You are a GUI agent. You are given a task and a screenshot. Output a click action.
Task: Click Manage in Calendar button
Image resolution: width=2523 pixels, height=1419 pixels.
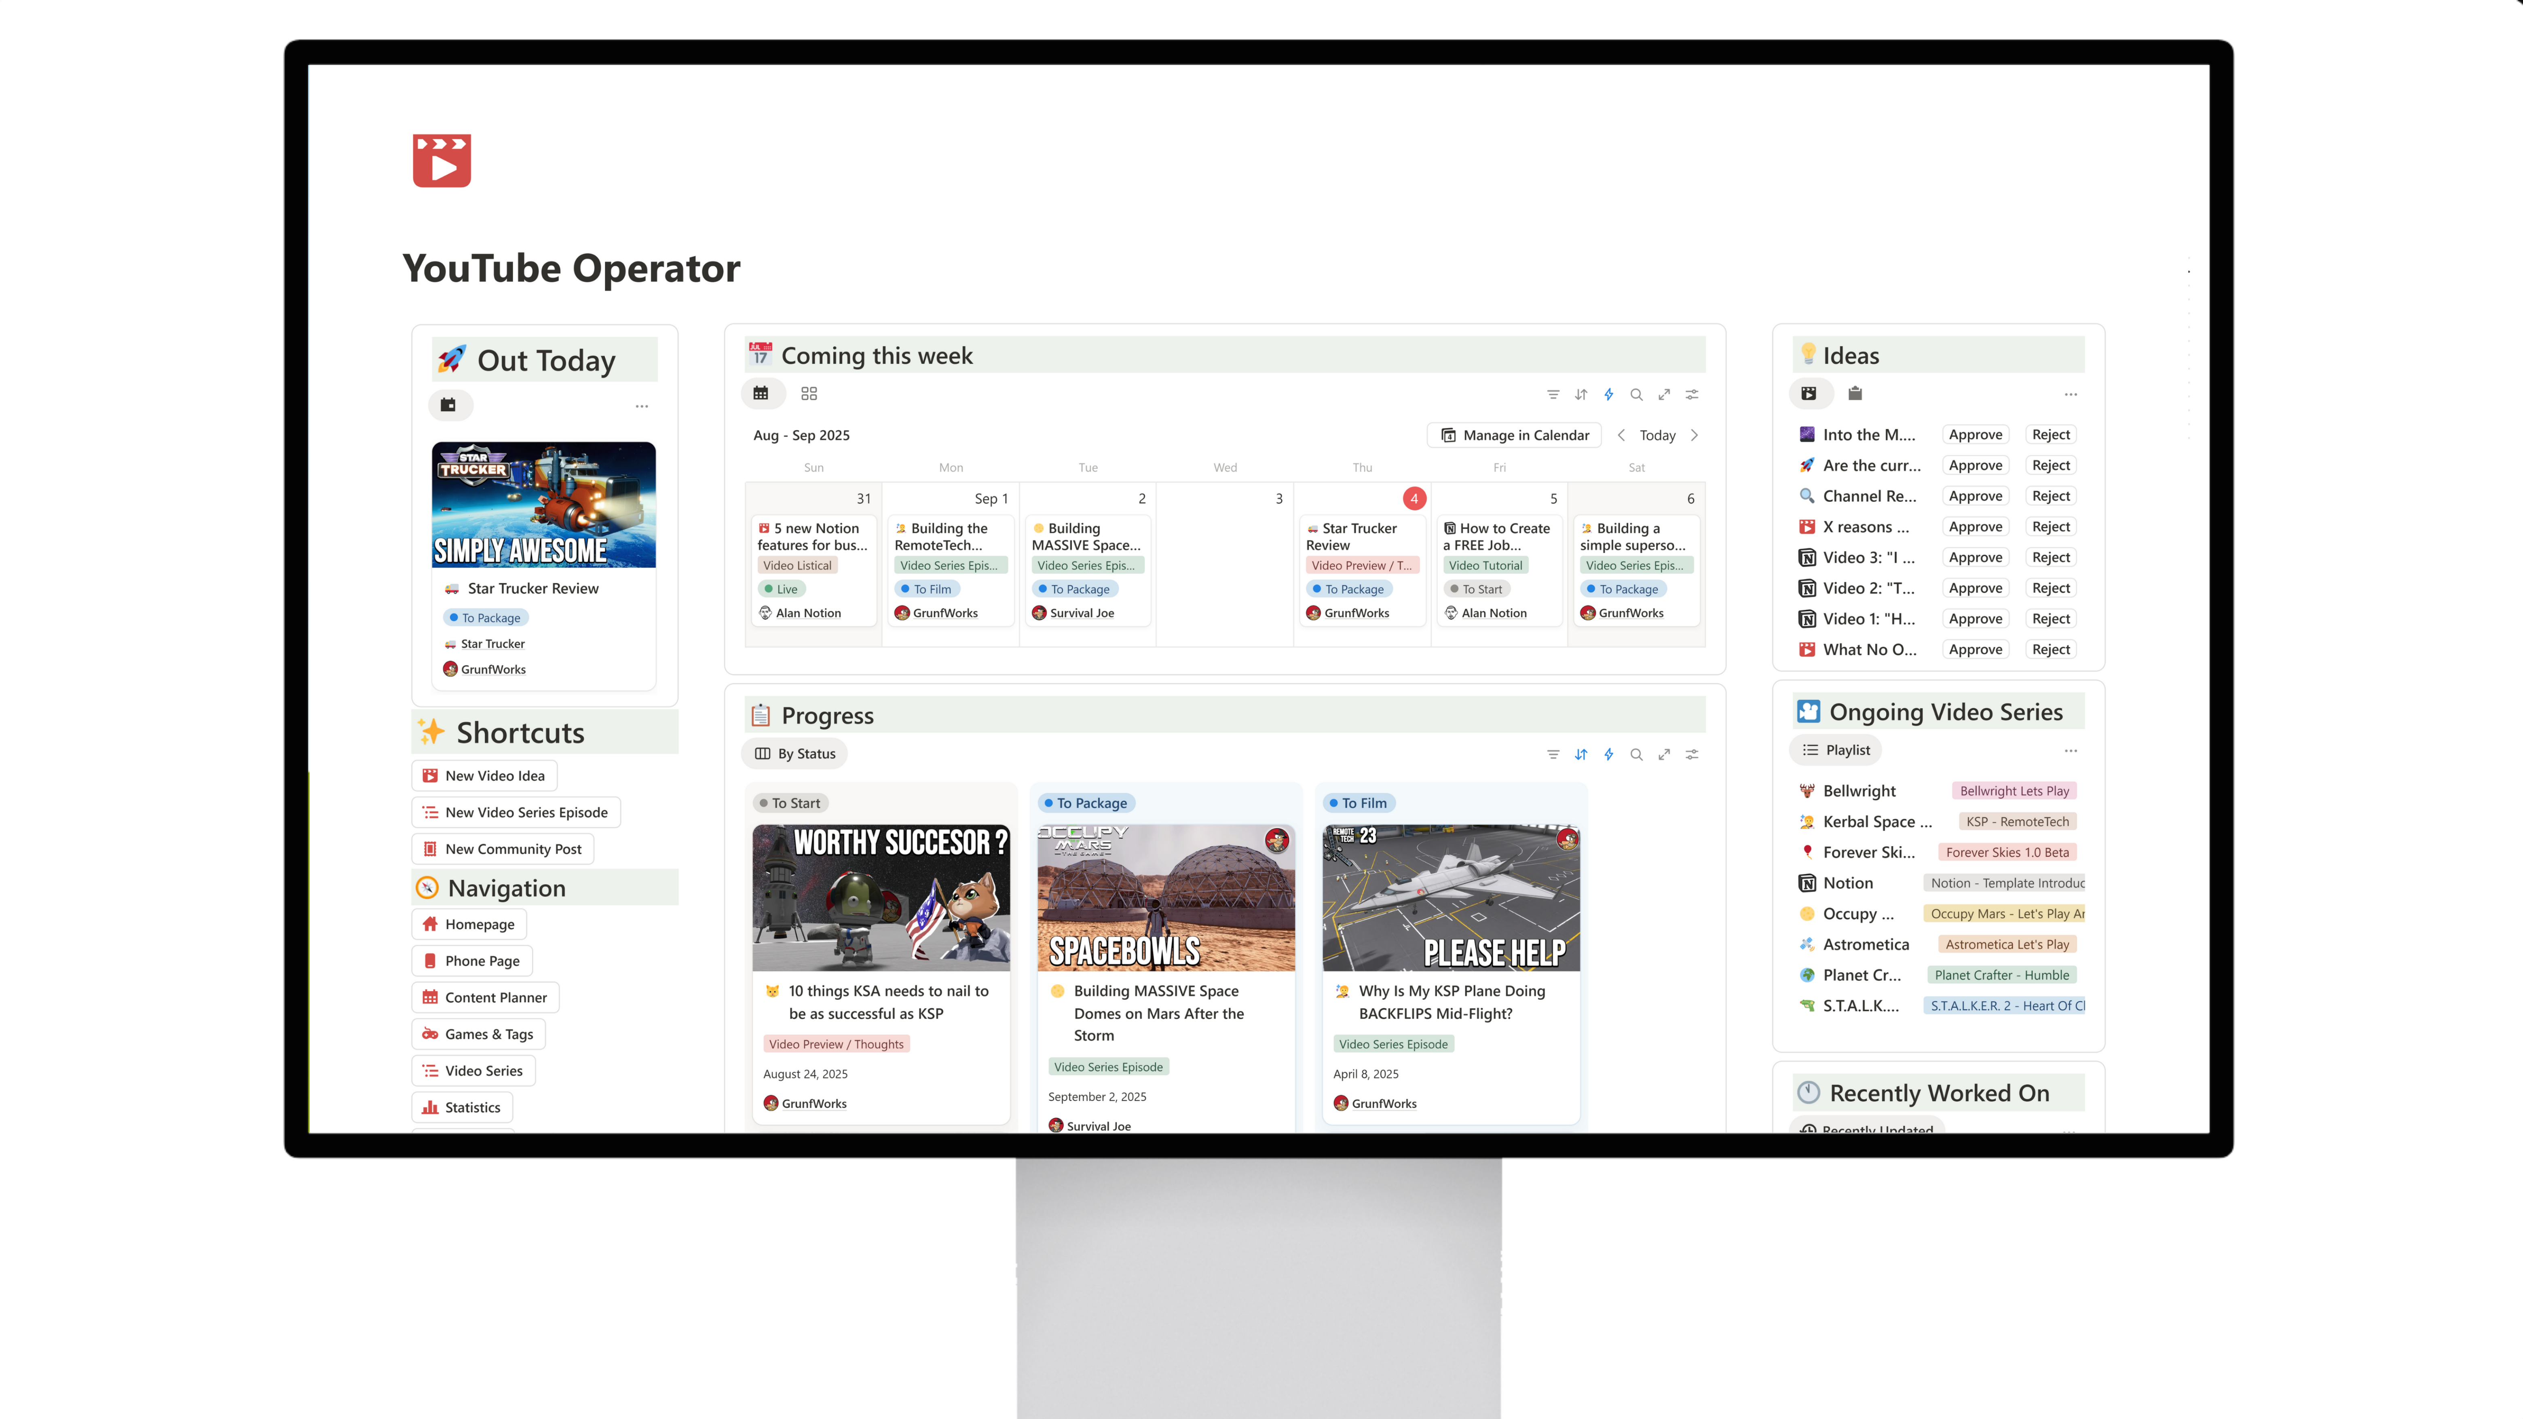(x=1514, y=436)
